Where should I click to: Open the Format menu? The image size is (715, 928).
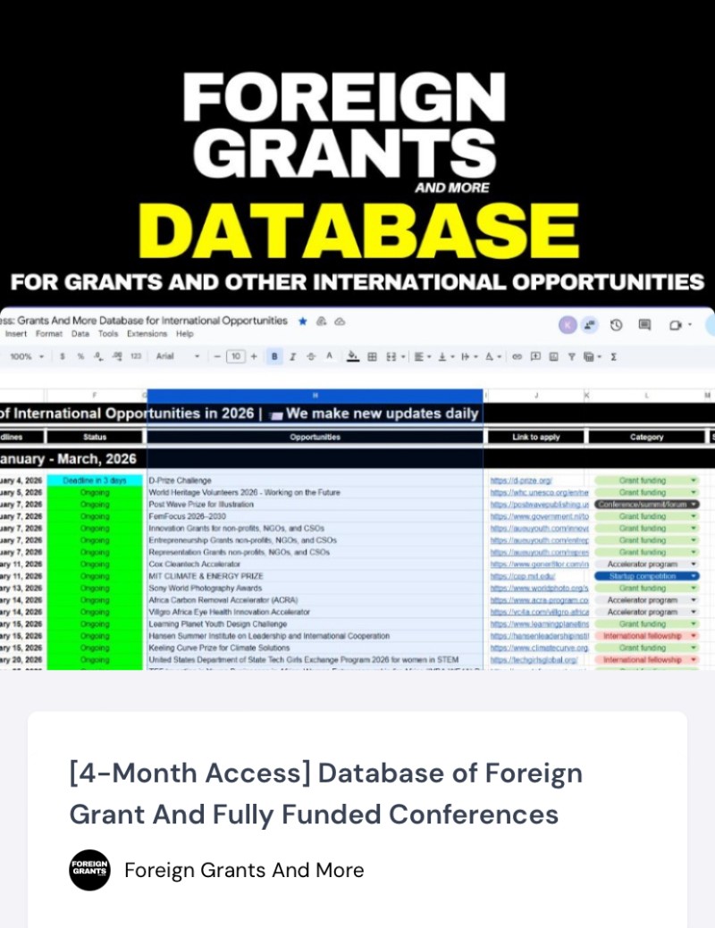48,334
